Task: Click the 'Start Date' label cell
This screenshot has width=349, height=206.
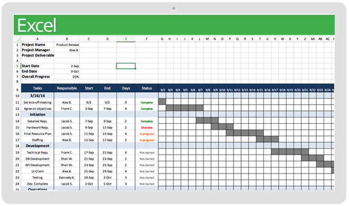Action: point(38,66)
